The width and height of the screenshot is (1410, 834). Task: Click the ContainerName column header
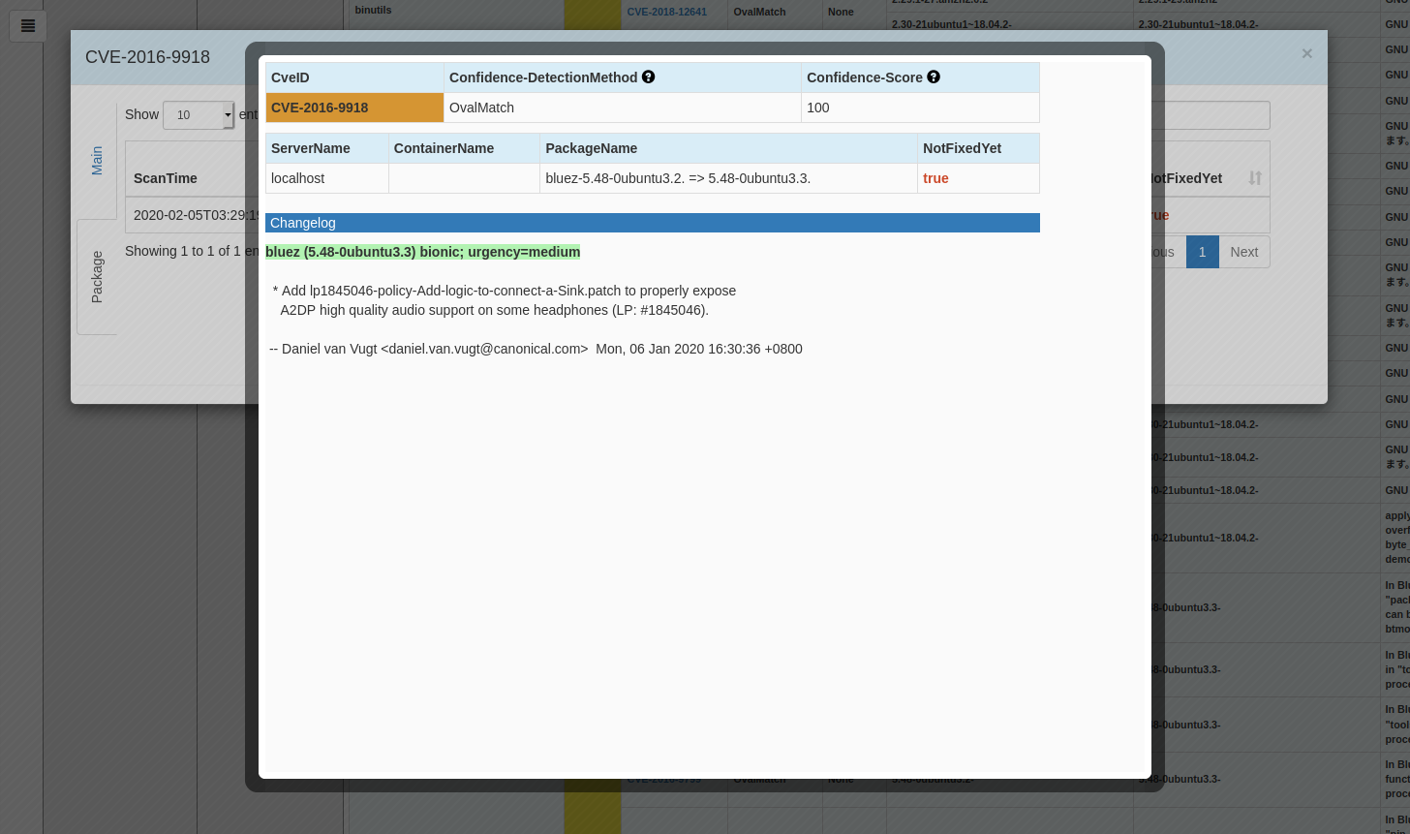(x=464, y=148)
